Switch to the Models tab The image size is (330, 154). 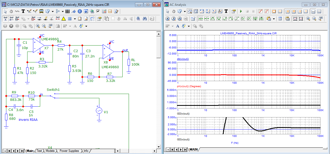[x=50, y=151]
